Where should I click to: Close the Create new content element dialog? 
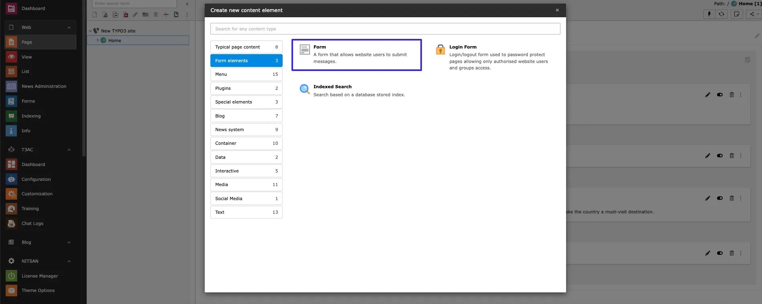tap(557, 10)
